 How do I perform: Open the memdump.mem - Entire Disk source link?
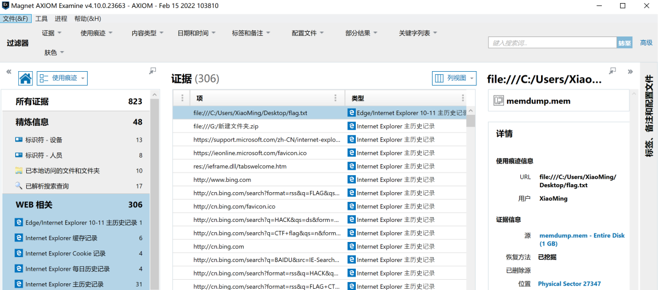(582, 240)
